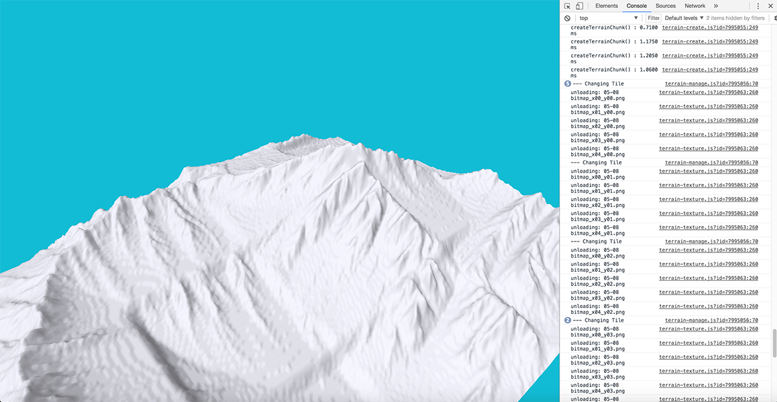Open first terrain-create.js source link
Image resolution: width=777 pixels, height=402 pixels.
tap(710, 28)
